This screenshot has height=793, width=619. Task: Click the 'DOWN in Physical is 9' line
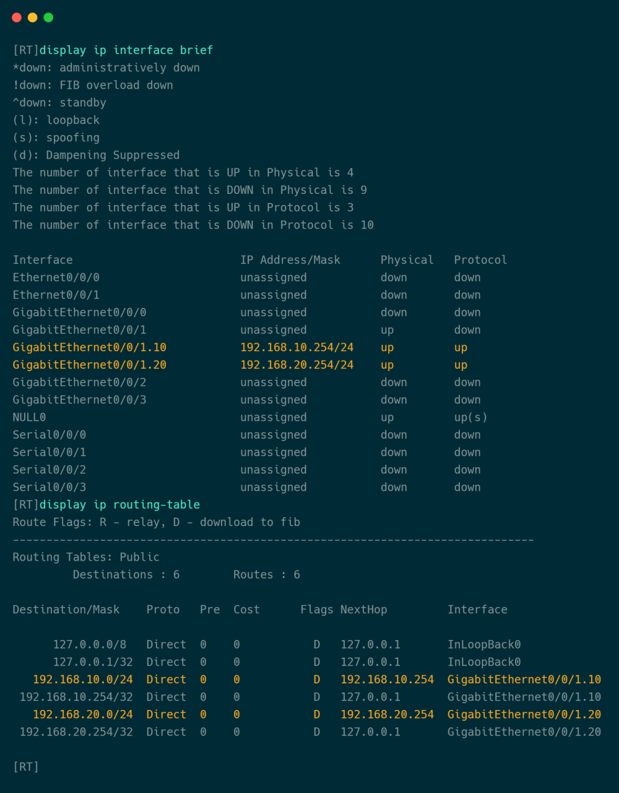click(x=190, y=190)
